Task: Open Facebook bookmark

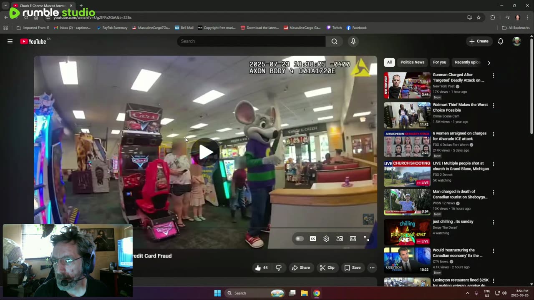Action: (x=356, y=28)
